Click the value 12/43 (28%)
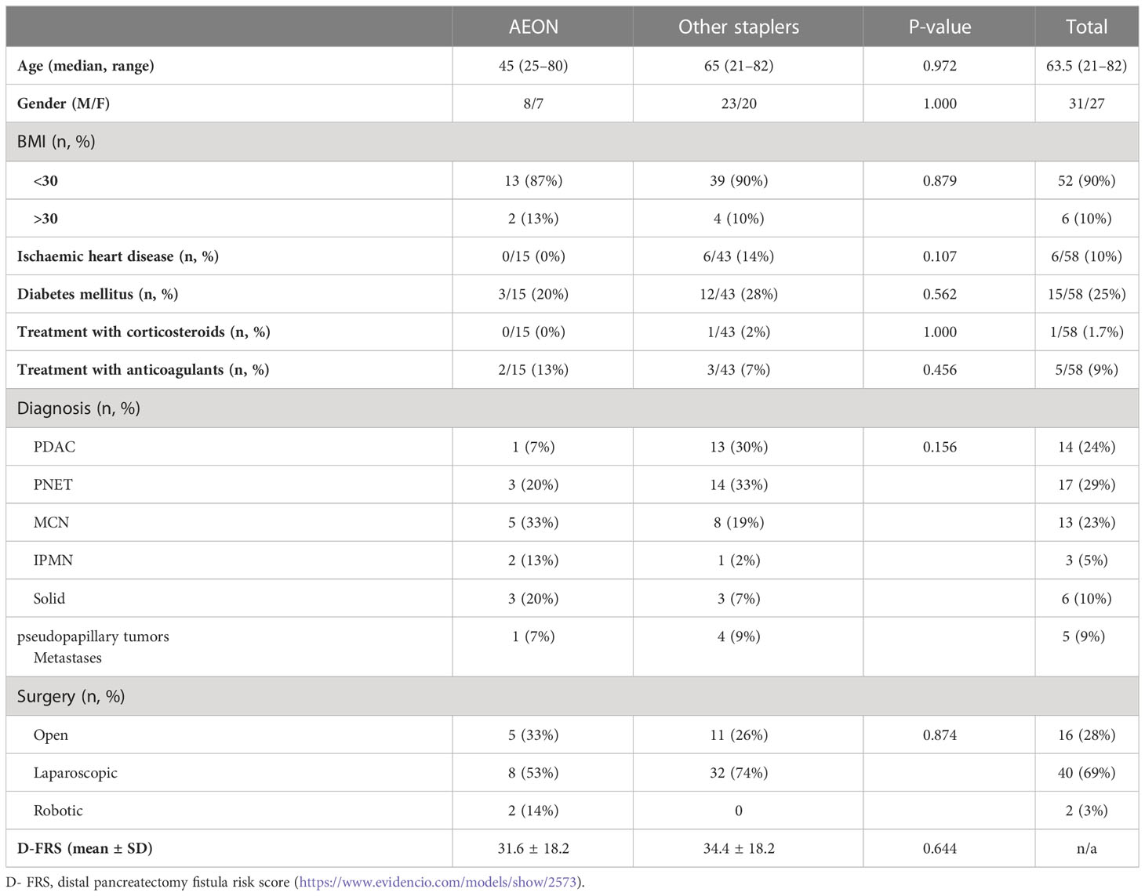Screen dimensions: 1145x896 pos(739,295)
